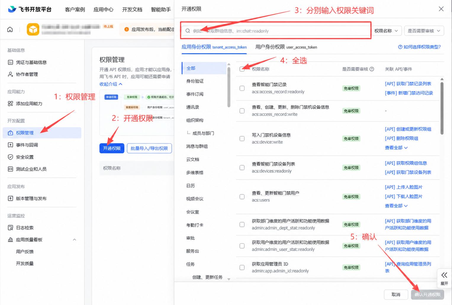Open [事件] 新增门禁访问记录 link
Image resolution: width=452 pixels, height=305 pixels.
409,93
